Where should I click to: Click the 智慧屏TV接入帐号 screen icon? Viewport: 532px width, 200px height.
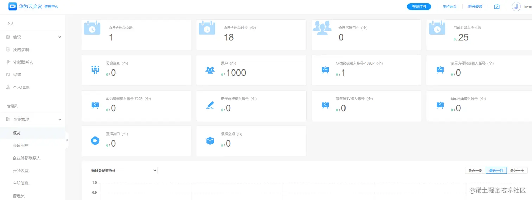click(x=325, y=105)
